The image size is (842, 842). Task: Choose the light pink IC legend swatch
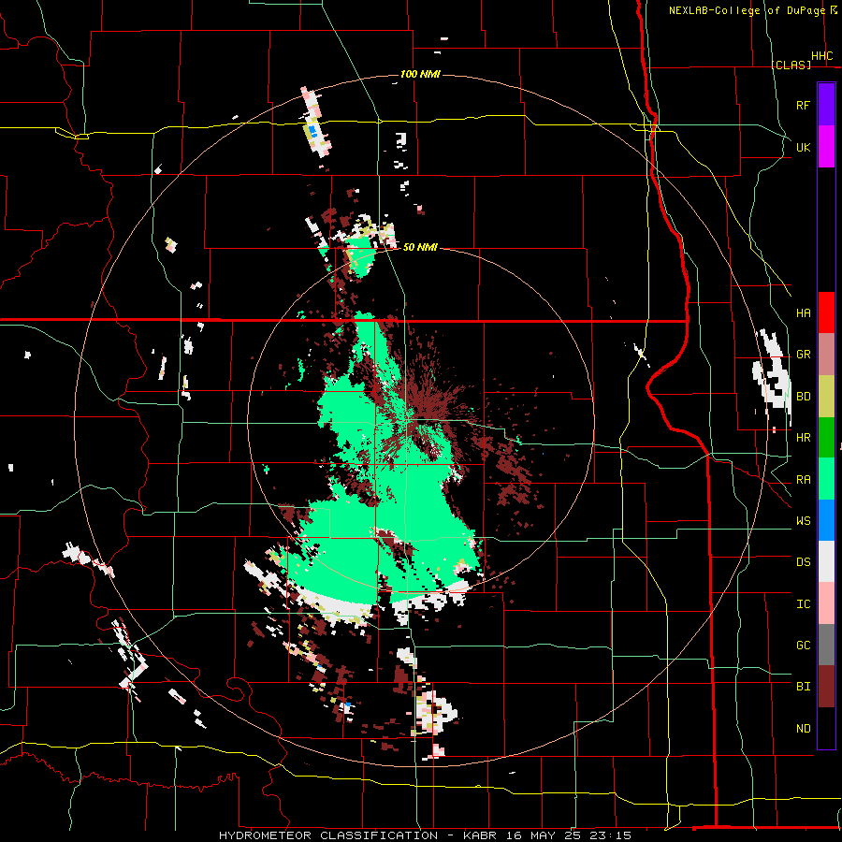pos(826,603)
